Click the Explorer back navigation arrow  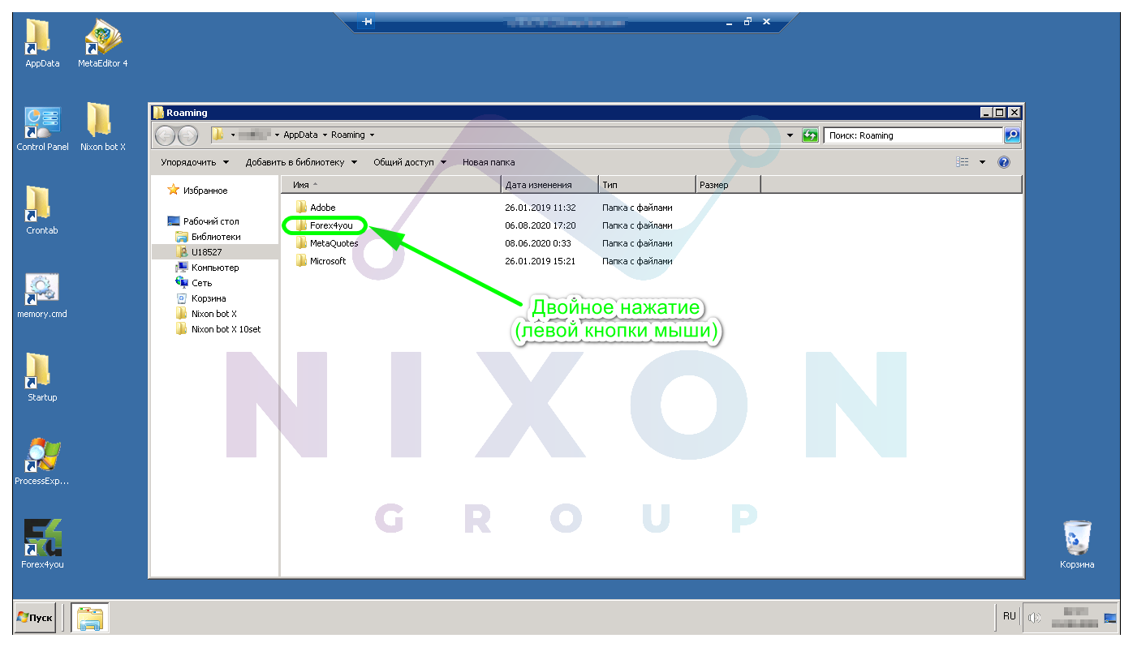pyautogui.click(x=165, y=135)
